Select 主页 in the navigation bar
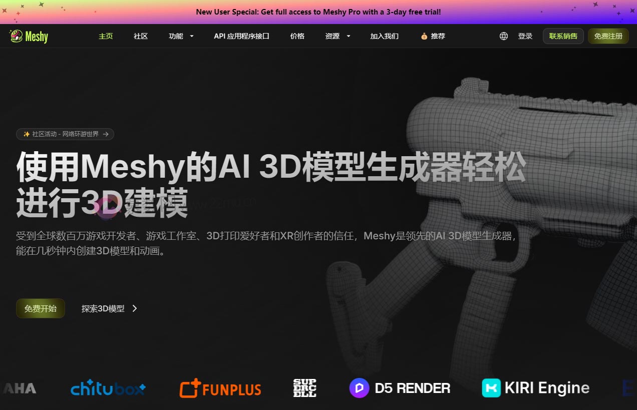Image resolution: width=637 pixels, height=410 pixels. [x=106, y=36]
